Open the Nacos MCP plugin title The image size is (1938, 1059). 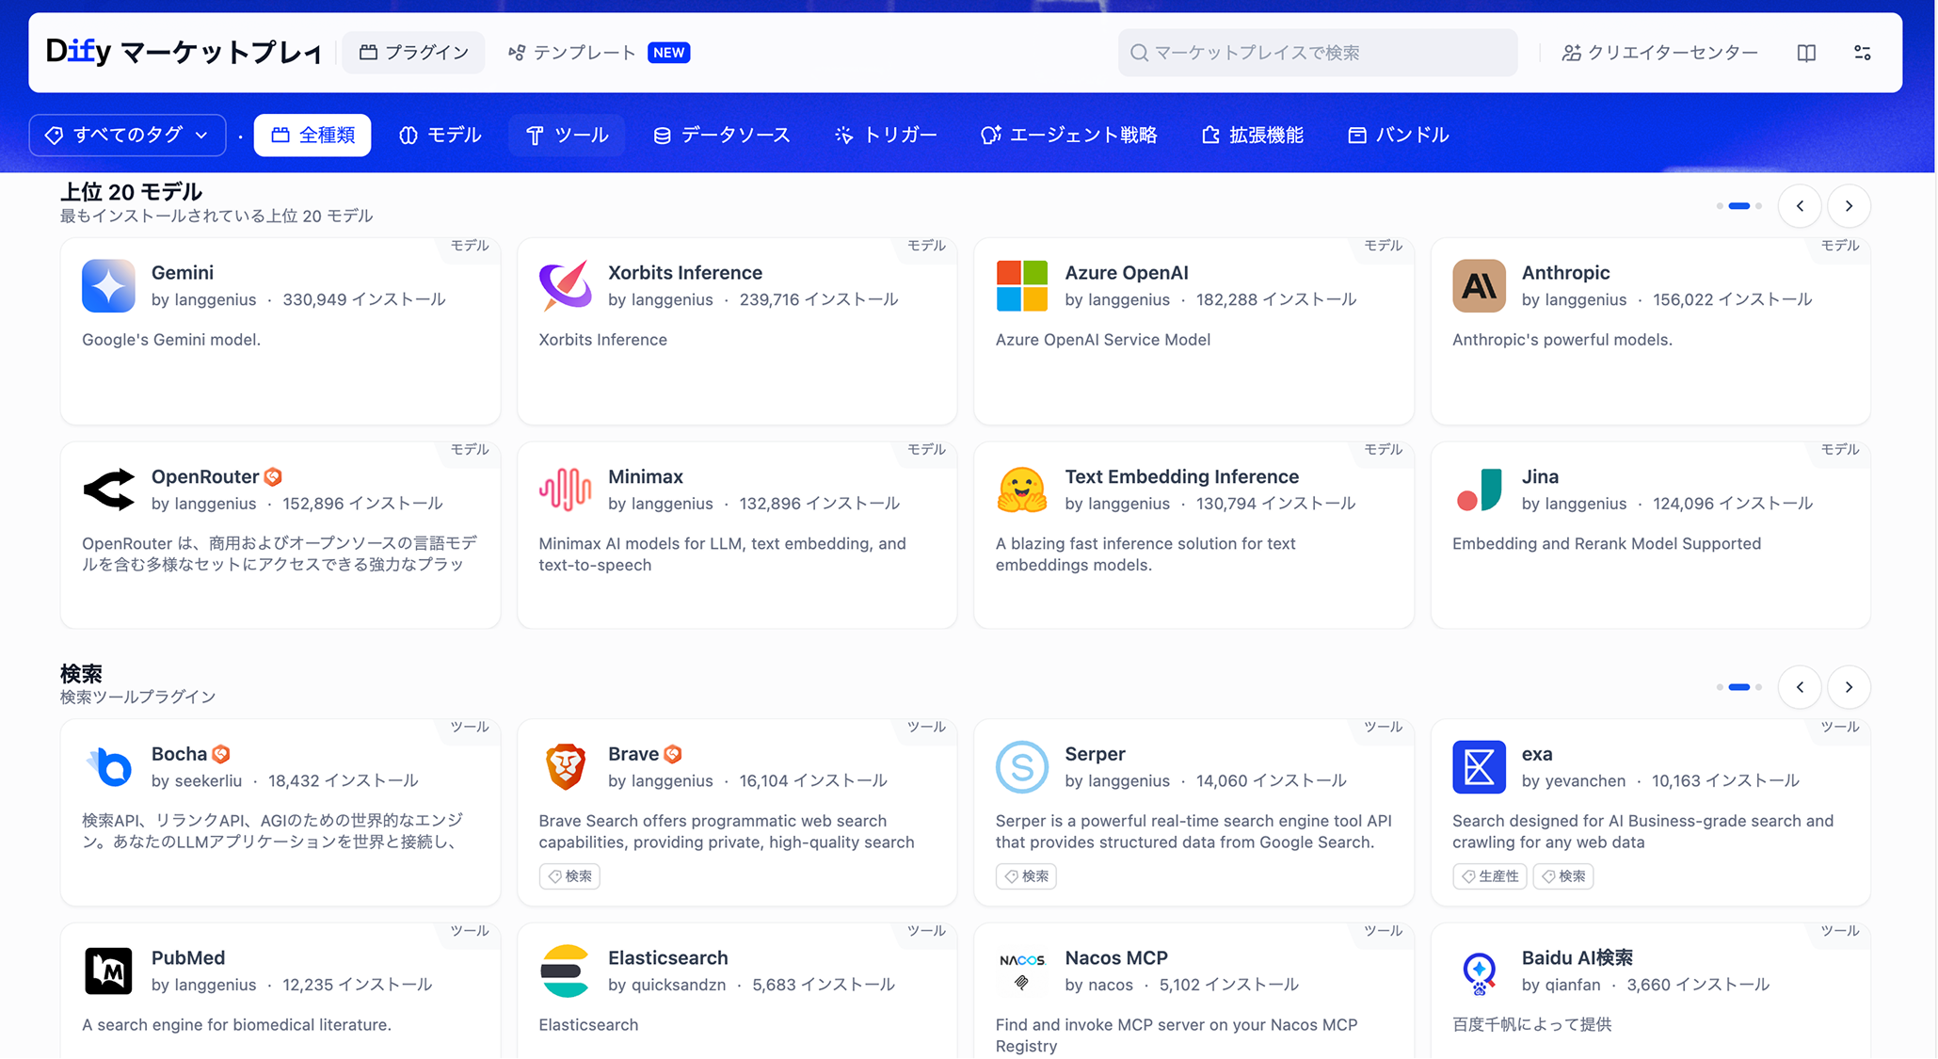(x=1116, y=958)
